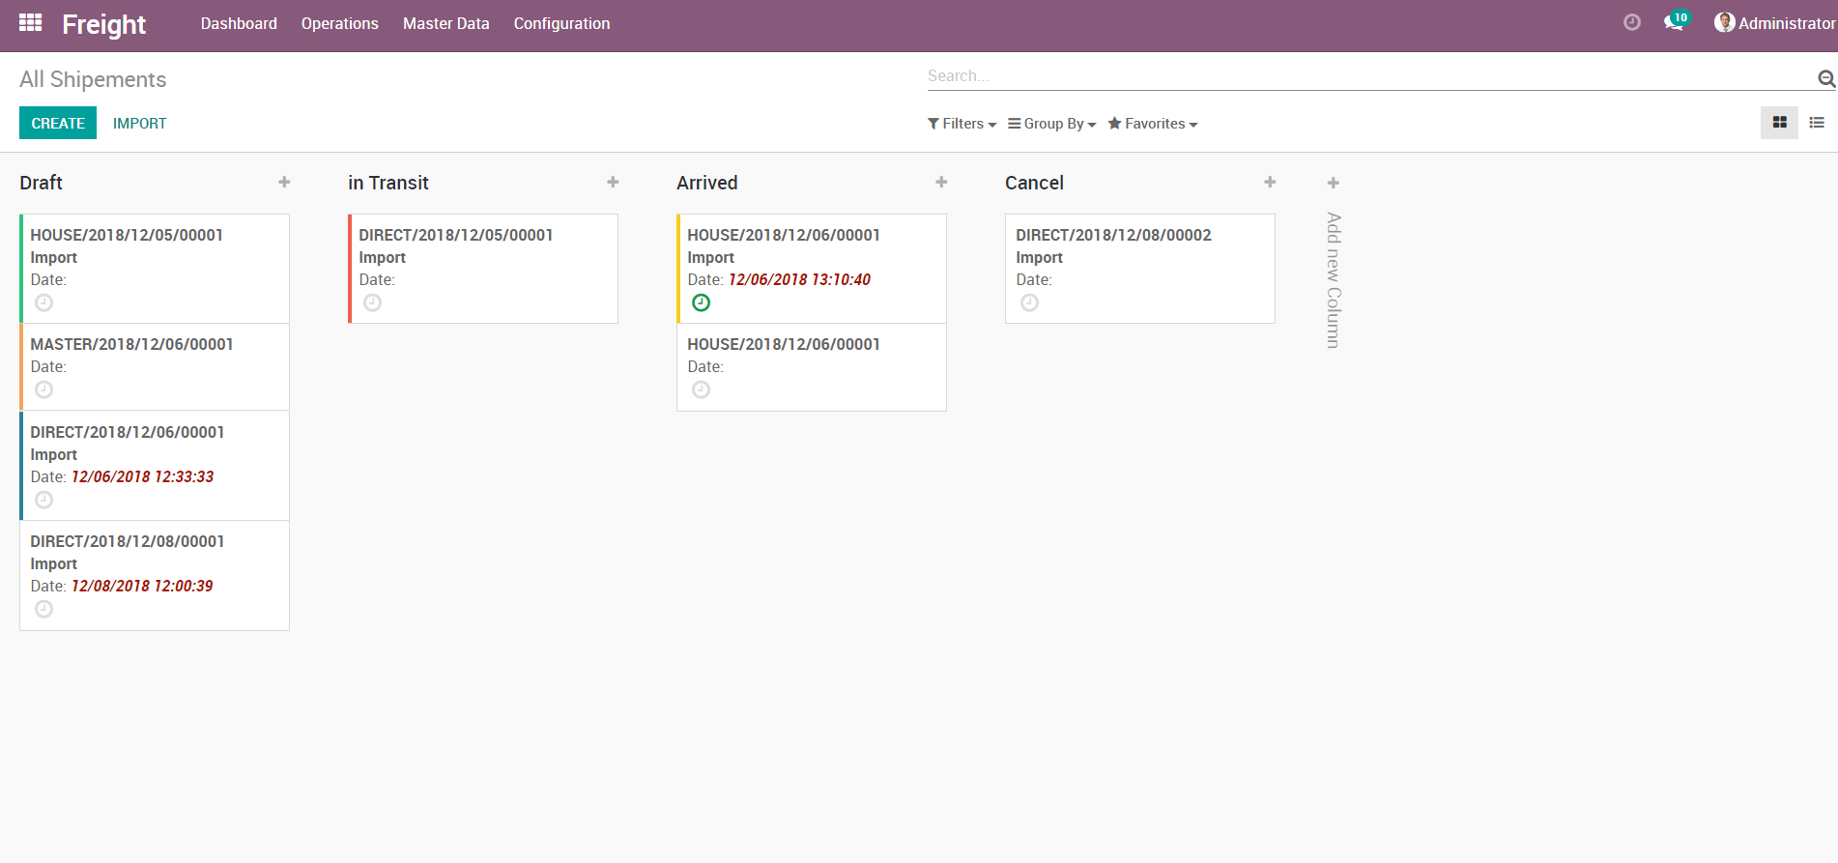Add new column with plus icon
The image size is (1838, 863).
[x=1333, y=184]
